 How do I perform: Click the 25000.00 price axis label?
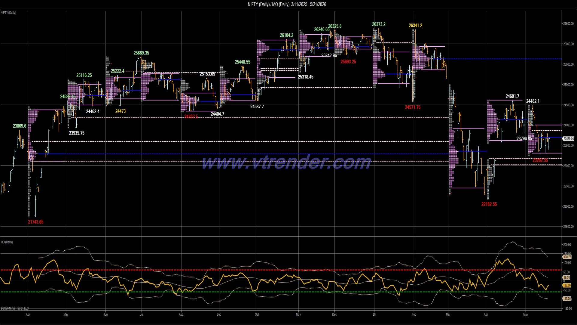pos(568,85)
